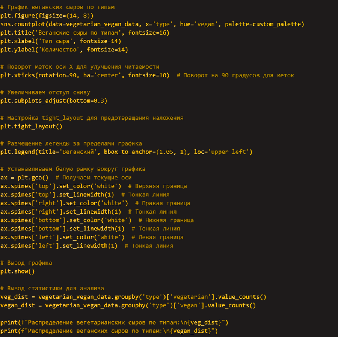Image resolution: width=338 pixels, height=337 pixels.
Task: Click the 'top' spine set_color line
Action: pos(60,186)
